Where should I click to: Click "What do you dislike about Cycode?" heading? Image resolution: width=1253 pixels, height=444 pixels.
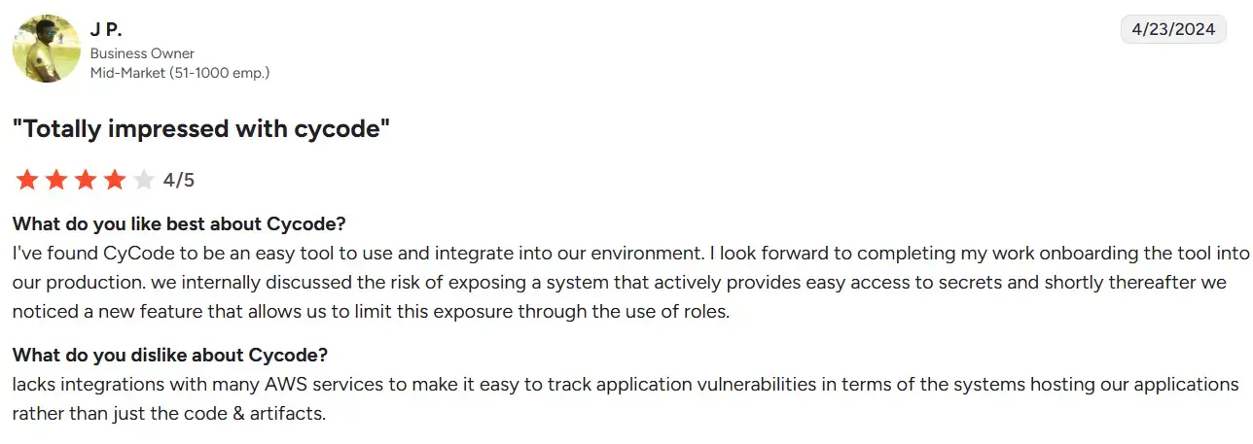(x=170, y=355)
